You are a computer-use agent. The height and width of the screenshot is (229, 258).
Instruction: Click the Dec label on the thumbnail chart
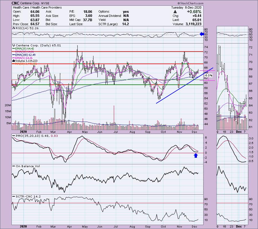(239, 132)
